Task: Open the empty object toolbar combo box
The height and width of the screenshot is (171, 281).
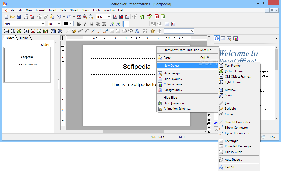Action: point(179,31)
